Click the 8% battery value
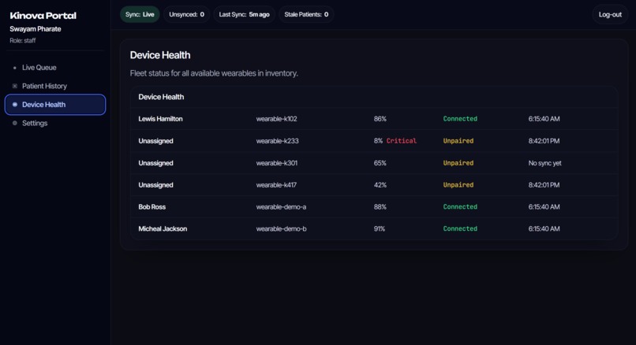 pos(378,141)
